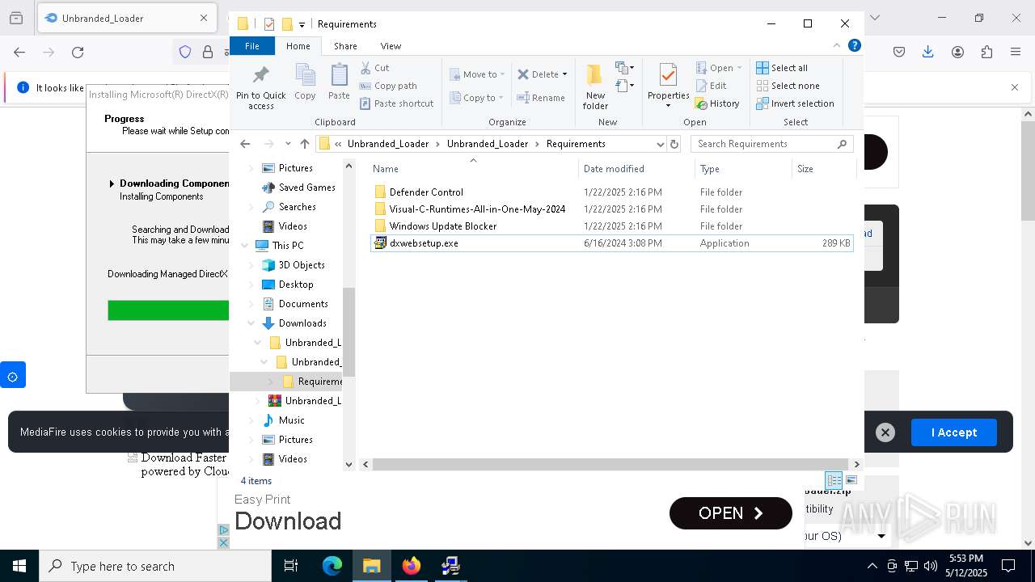Select Visual-C-Runtimes-All-in-One-May-2024 folder

[x=477, y=209]
